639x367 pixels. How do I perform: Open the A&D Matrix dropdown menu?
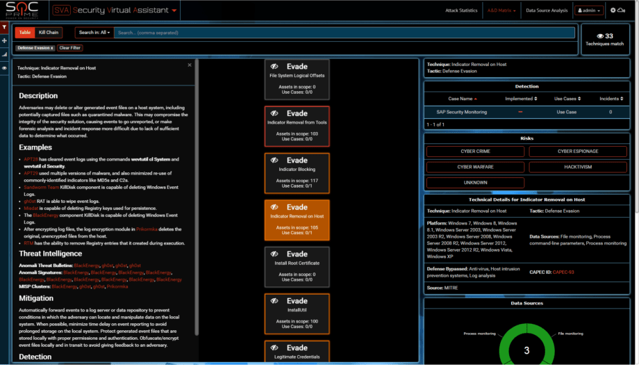click(x=501, y=10)
